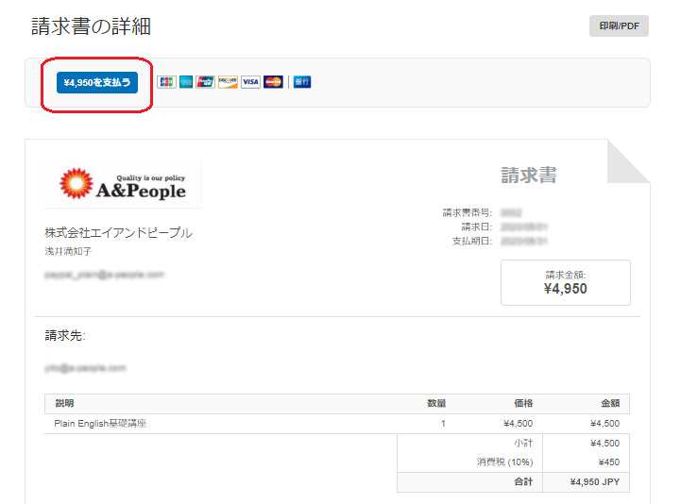
Task: Click the JCB card icon
Action: (166, 82)
